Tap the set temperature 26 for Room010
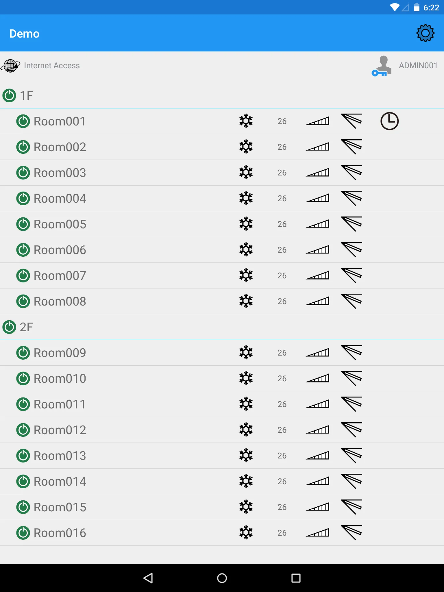Viewport: 444px width, 592px height. [282, 379]
